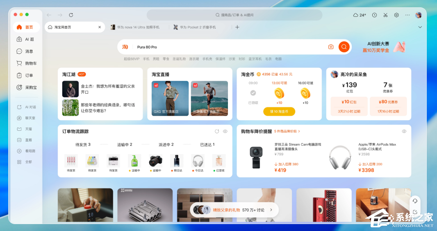Open settings gear in top bar
Viewport: 437px width, 231px height.
tap(396, 15)
